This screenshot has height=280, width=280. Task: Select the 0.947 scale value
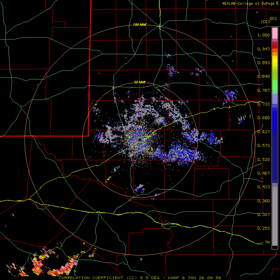(264, 49)
